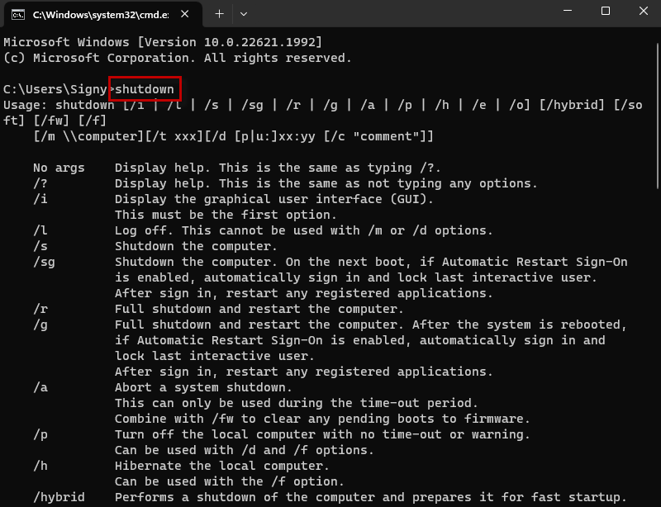The height and width of the screenshot is (507, 661).
Task: Select the cmd.exe tab
Action: point(99,13)
